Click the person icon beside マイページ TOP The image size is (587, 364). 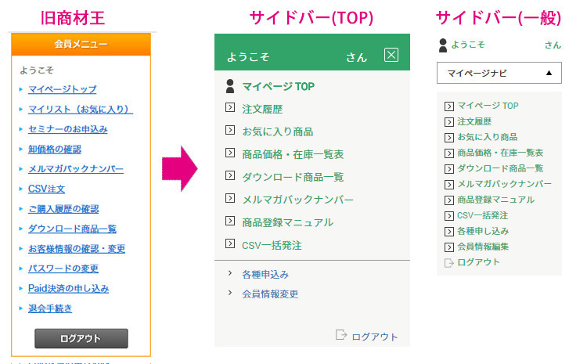(230, 86)
